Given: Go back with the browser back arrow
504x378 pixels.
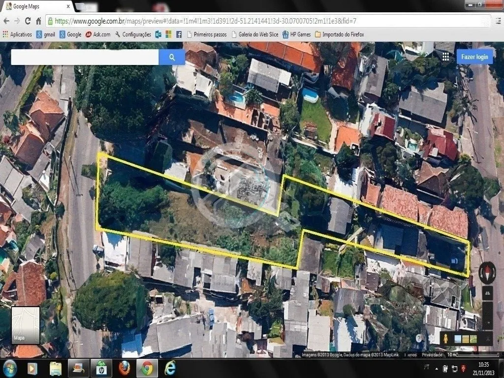Looking at the screenshot, I should pyautogui.click(x=6, y=21).
